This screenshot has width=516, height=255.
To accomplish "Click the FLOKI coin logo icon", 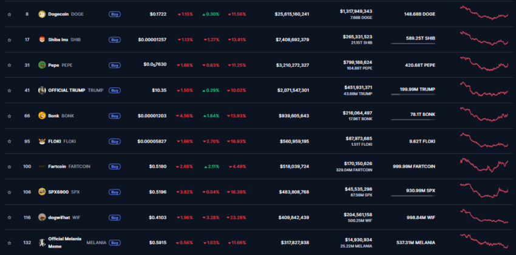I will click(42, 141).
